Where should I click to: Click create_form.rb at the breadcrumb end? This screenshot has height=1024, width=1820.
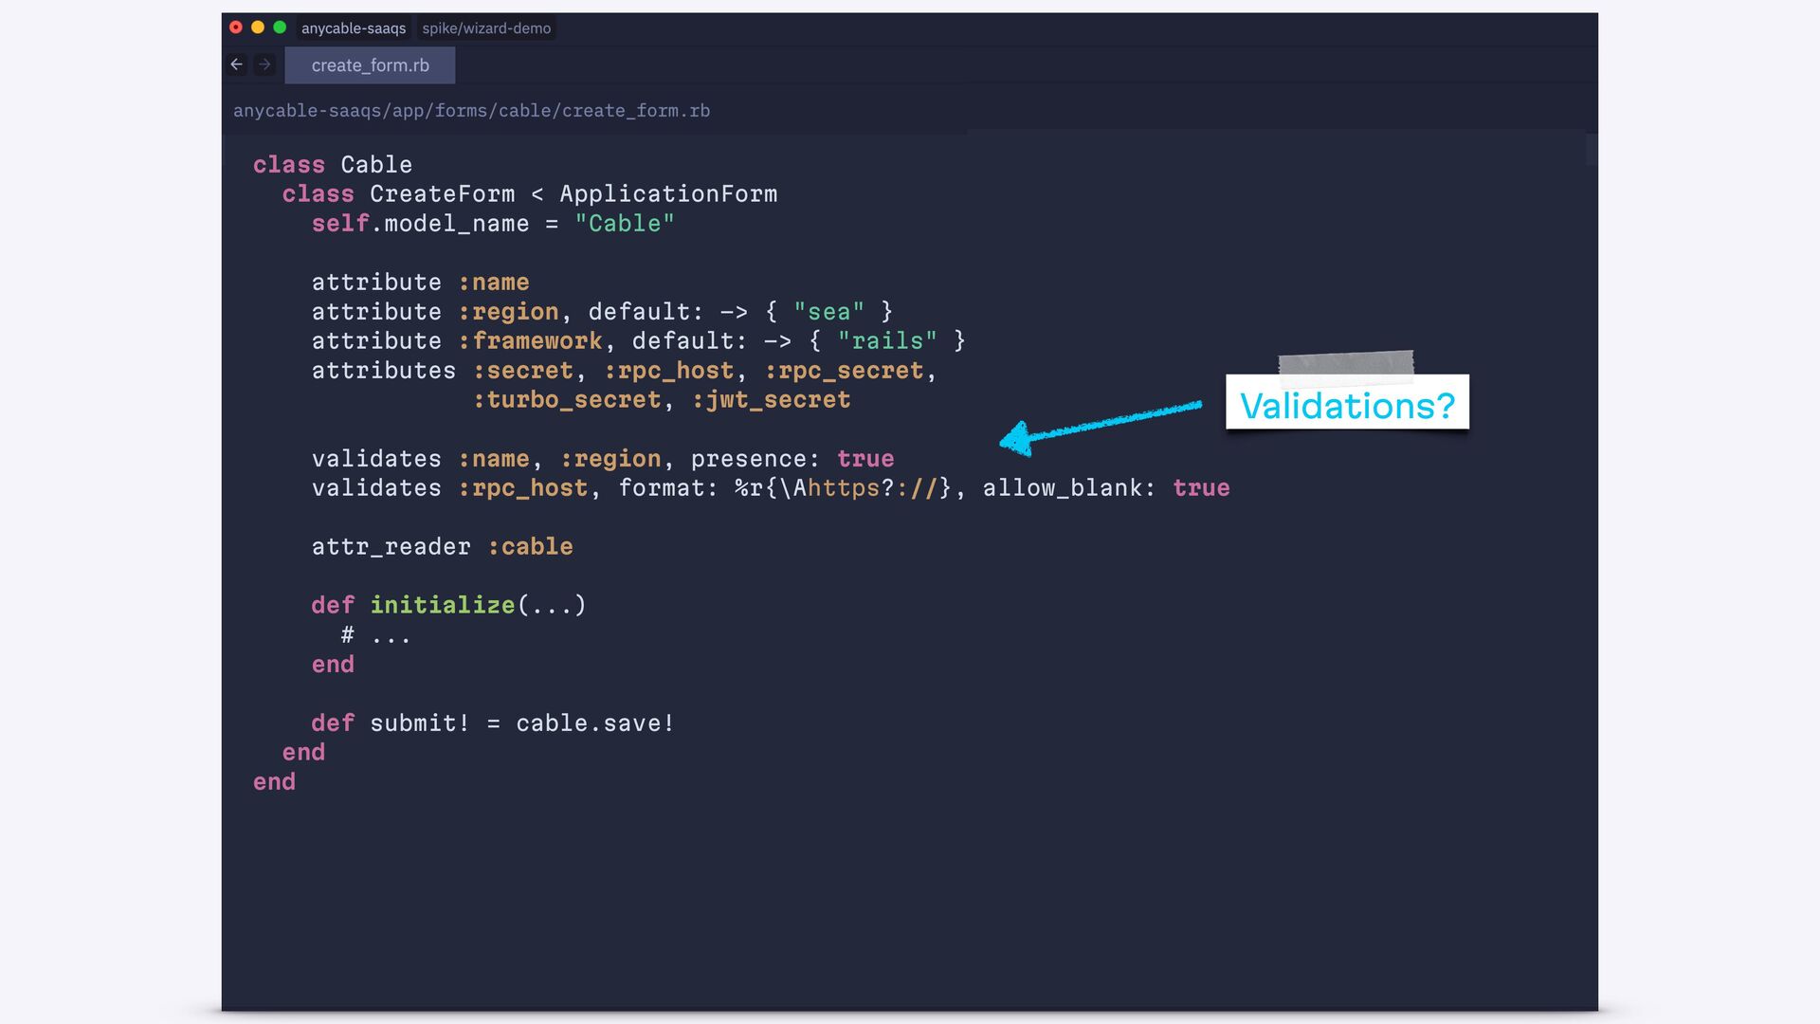[636, 111]
